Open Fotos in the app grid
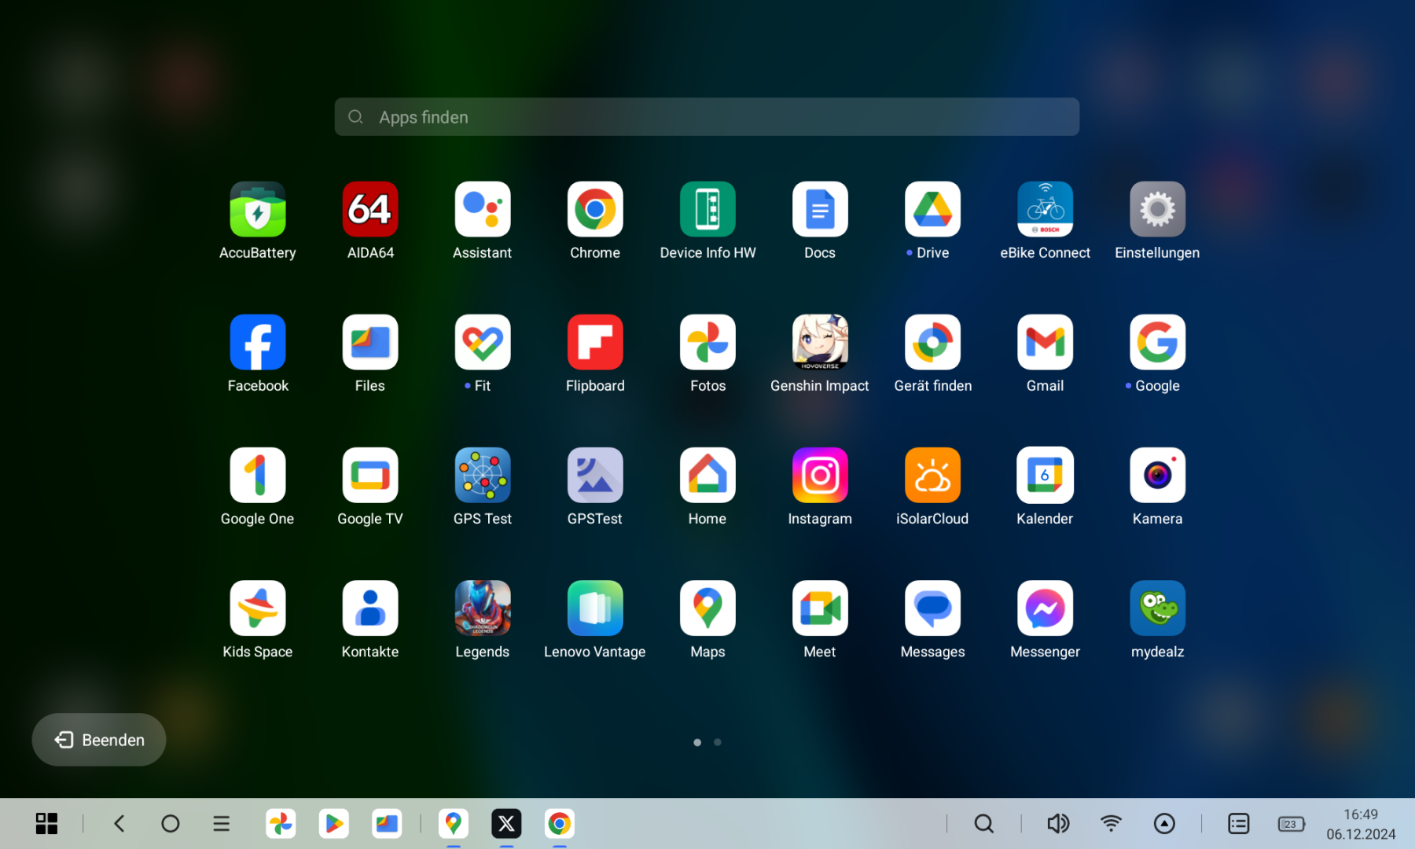 point(707,342)
